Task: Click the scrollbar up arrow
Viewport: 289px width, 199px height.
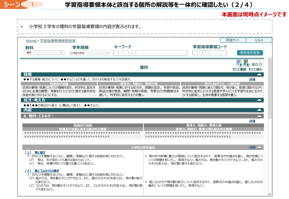Action: (270, 60)
